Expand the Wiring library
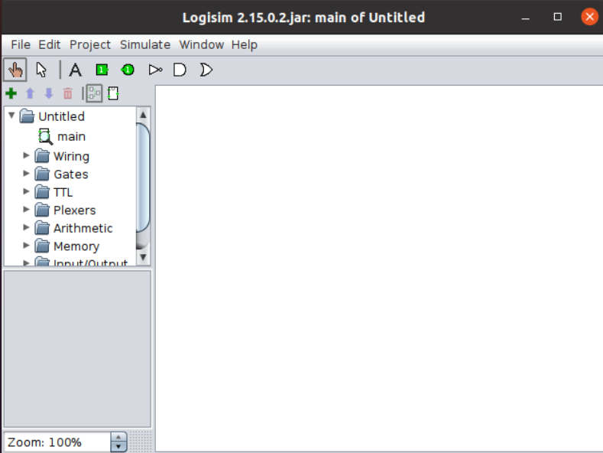The height and width of the screenshot is (453, 603). pos(26,155)
